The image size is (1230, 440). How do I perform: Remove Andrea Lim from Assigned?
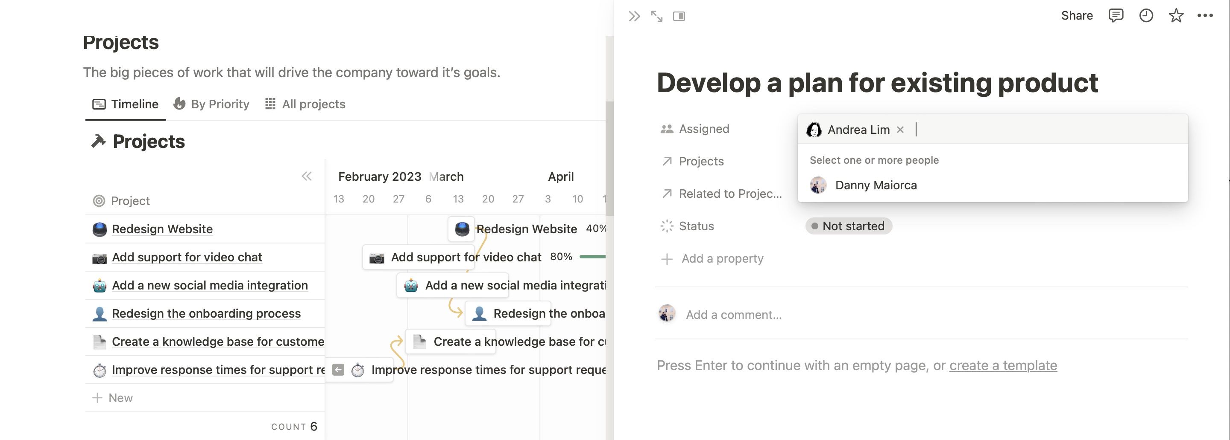point(900,130)
